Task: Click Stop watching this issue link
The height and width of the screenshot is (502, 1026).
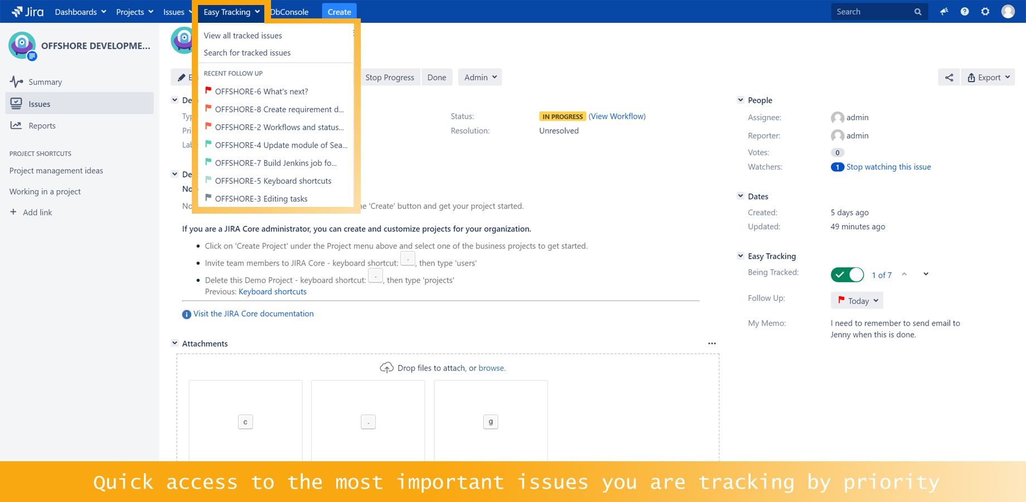Action: [x=888, y=167]
